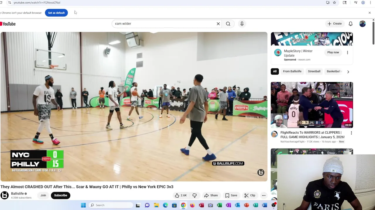375x210 pixels.
Task: Click the YouTube logo
Action: (x=8, y=24)
